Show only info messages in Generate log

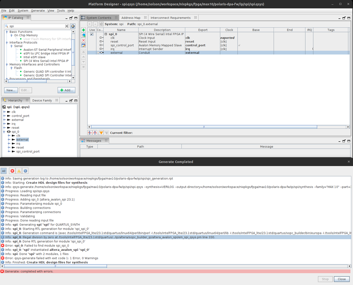click(x=25, y=171)
